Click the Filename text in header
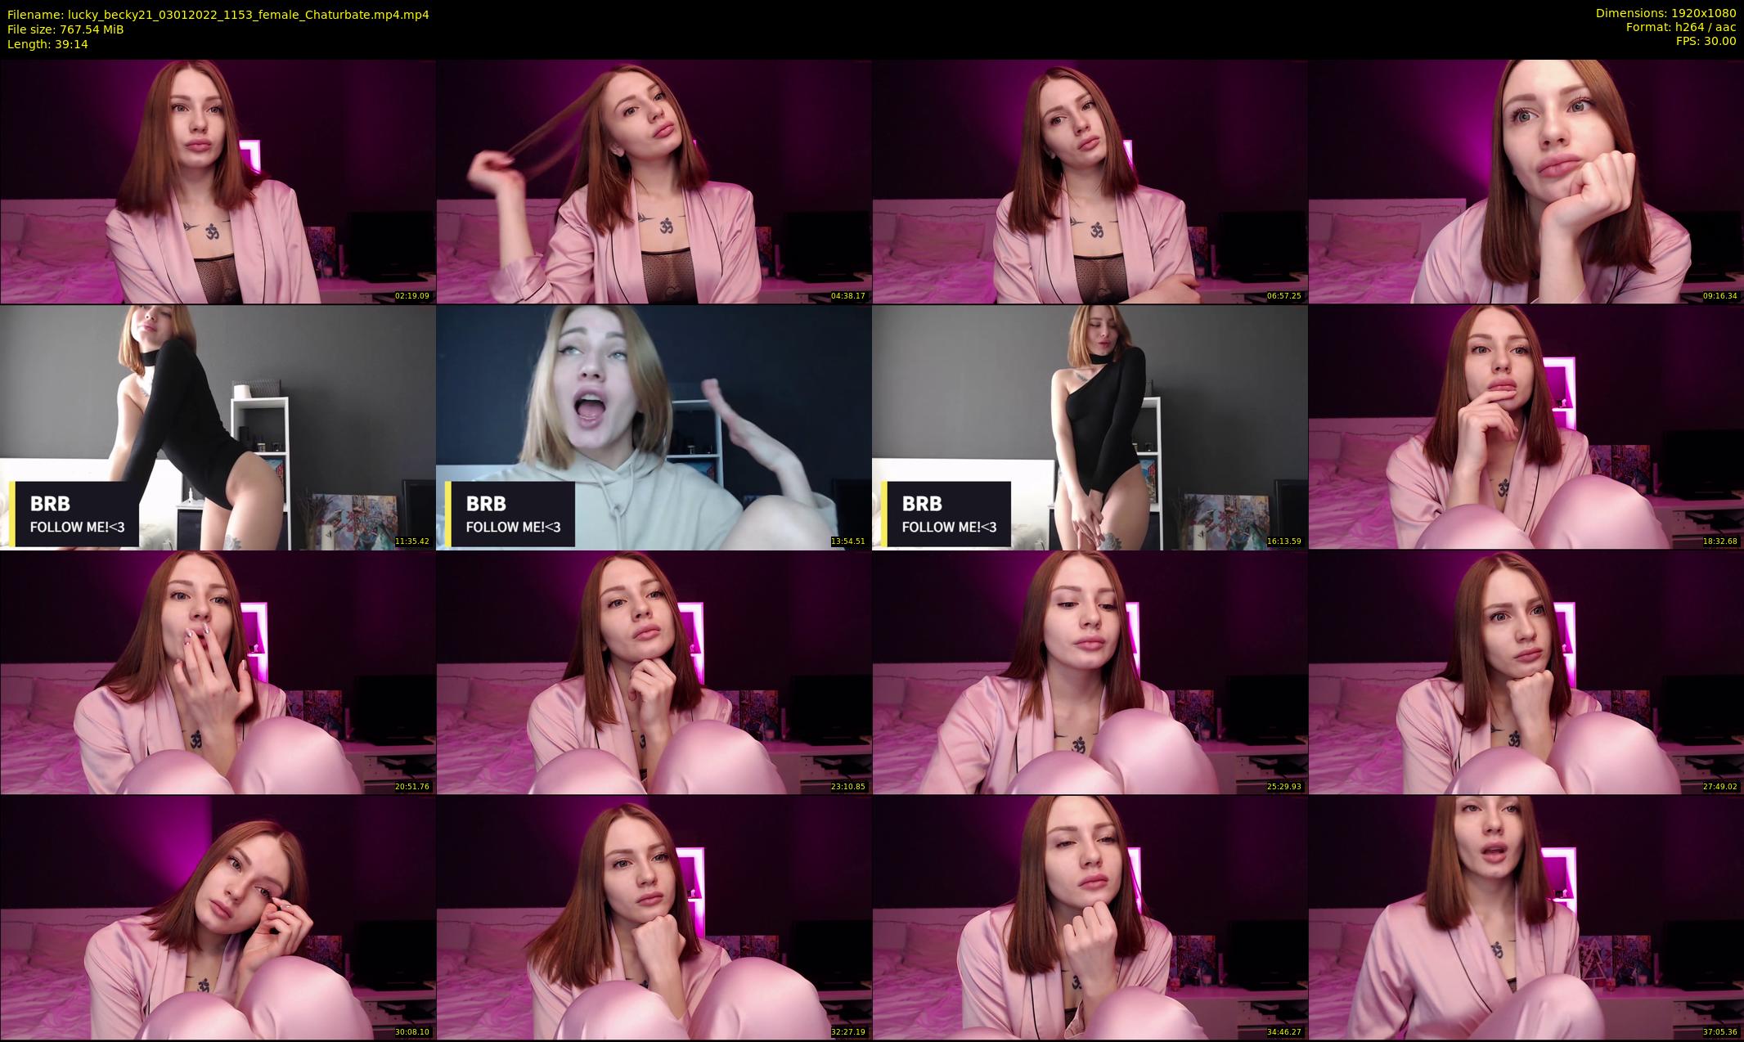The width and height of the screenshot is (1744, 1042). point(218,15)
